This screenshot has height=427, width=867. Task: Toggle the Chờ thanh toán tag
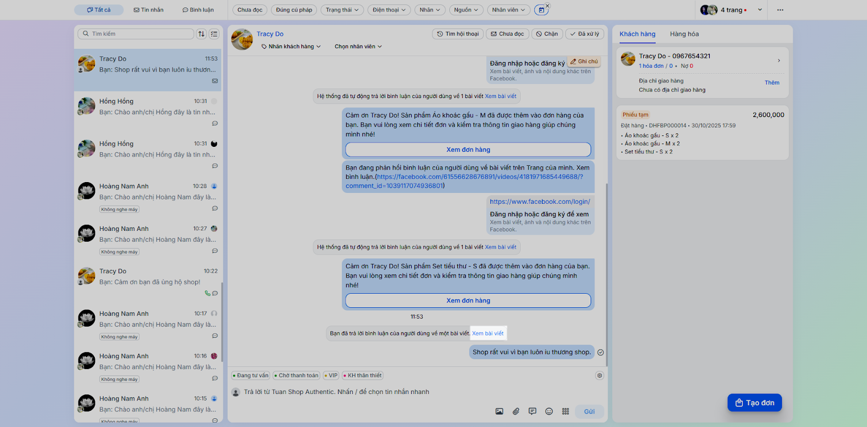296,376
